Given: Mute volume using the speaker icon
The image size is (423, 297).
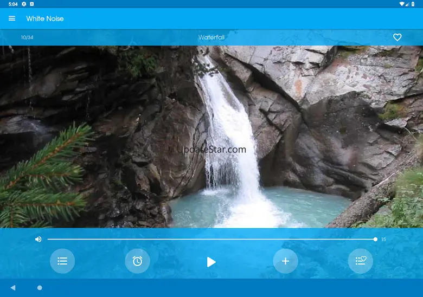Looking at the screenshot, I should click(x=39, y=239).
